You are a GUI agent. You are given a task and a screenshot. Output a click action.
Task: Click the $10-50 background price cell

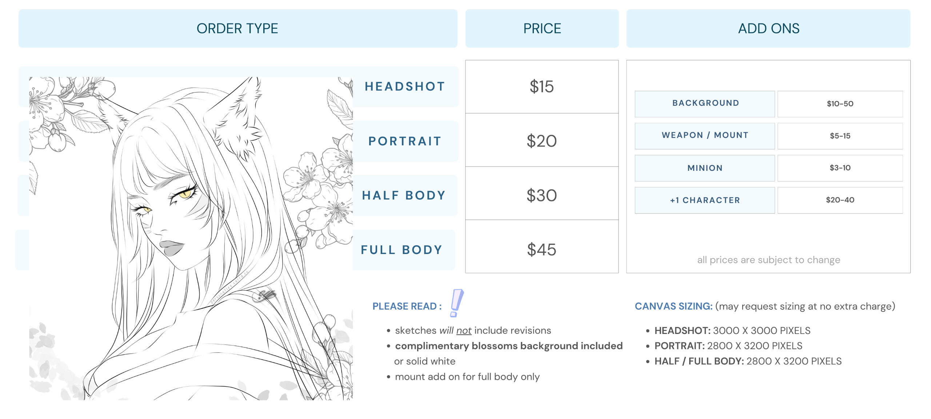click(x=840, y=104)
